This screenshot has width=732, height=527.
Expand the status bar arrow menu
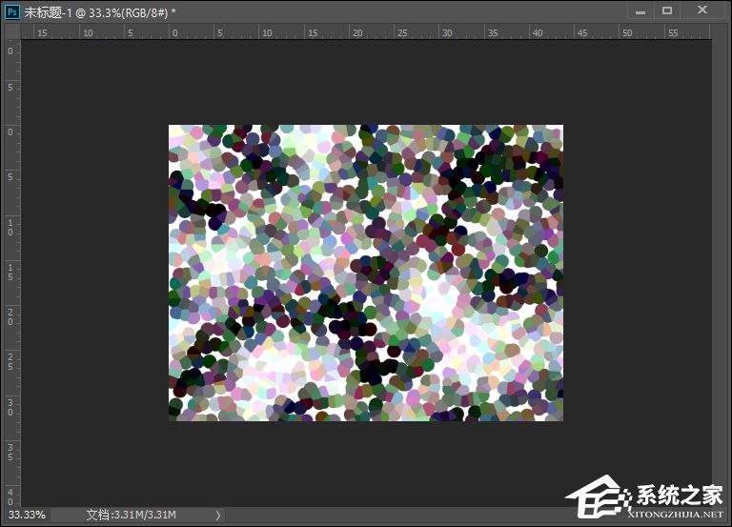click(x=218, y=515)
